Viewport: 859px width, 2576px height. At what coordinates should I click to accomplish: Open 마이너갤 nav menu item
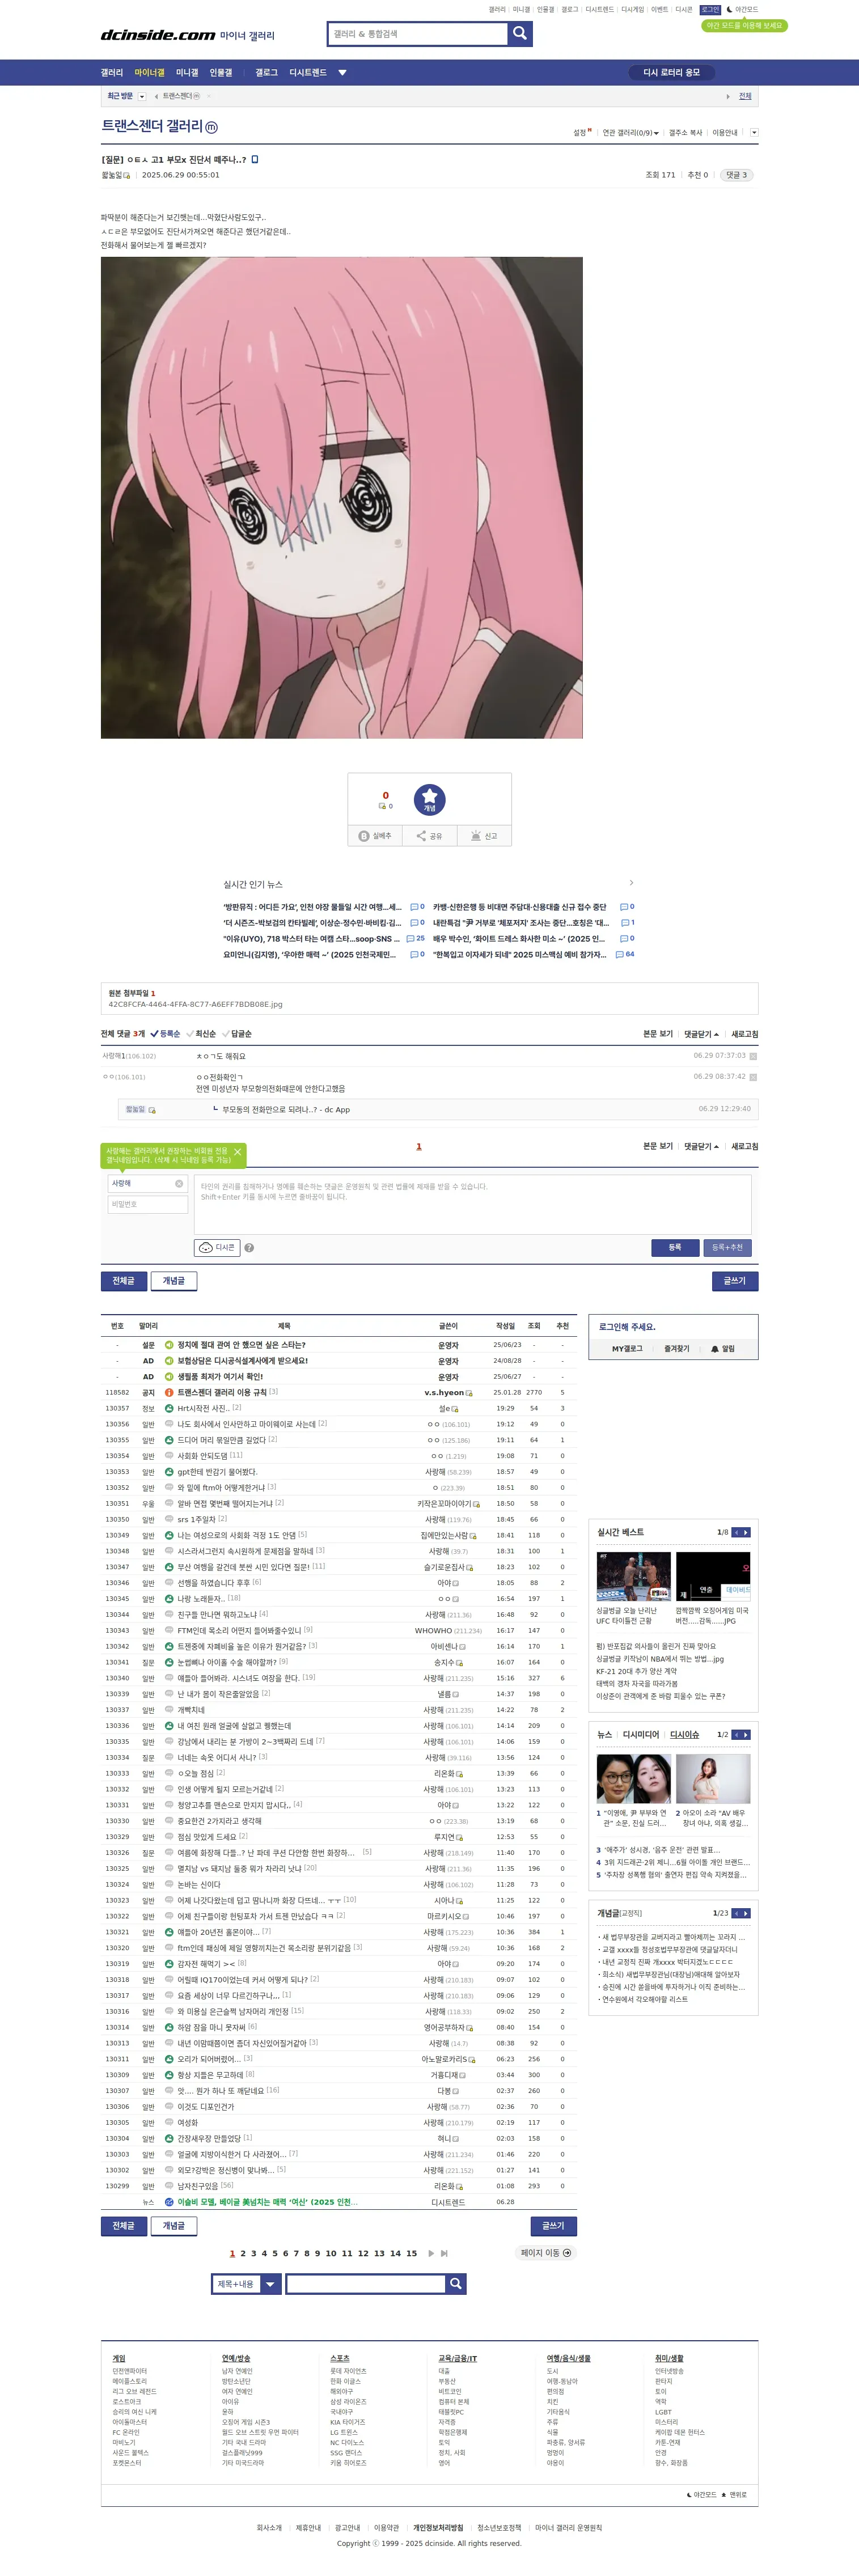(x=149, y=72)
